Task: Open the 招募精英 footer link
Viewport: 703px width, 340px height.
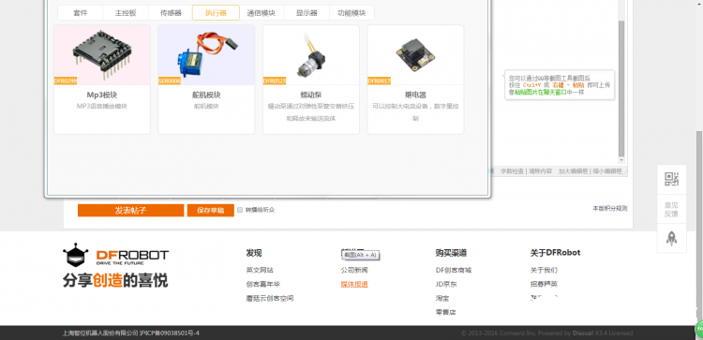Action: [544, 284]
